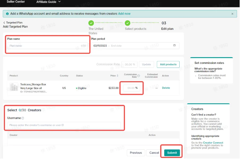Click the Select products step checkmark

128,23
